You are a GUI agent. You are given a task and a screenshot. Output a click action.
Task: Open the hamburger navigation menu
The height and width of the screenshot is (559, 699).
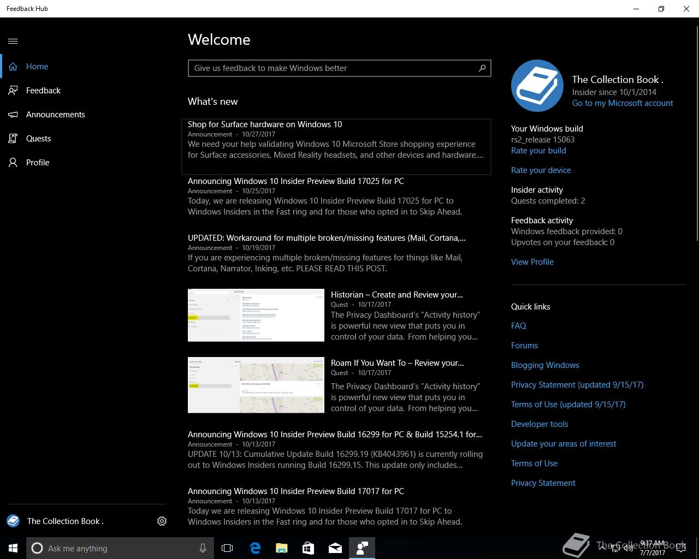pyautogui.click(x=13, y=41)
